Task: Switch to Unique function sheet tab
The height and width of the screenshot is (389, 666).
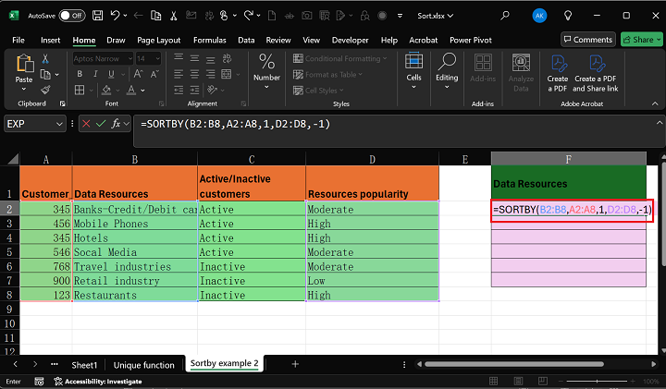Action: pyautogui.click(x=142, y=365)
